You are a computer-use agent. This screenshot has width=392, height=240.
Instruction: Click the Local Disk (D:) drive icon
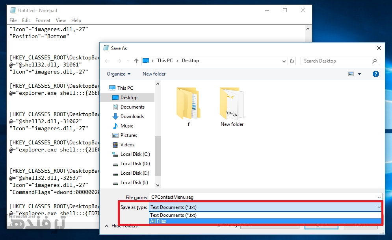115,164
